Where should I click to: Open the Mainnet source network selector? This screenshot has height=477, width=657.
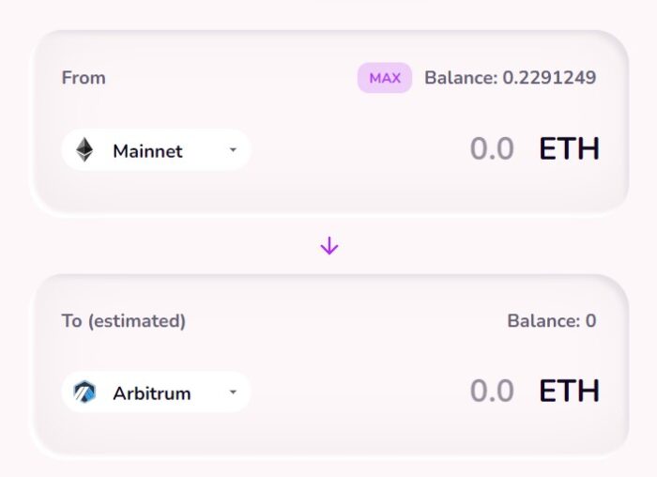pyautogui.click(x=156, y=149)
